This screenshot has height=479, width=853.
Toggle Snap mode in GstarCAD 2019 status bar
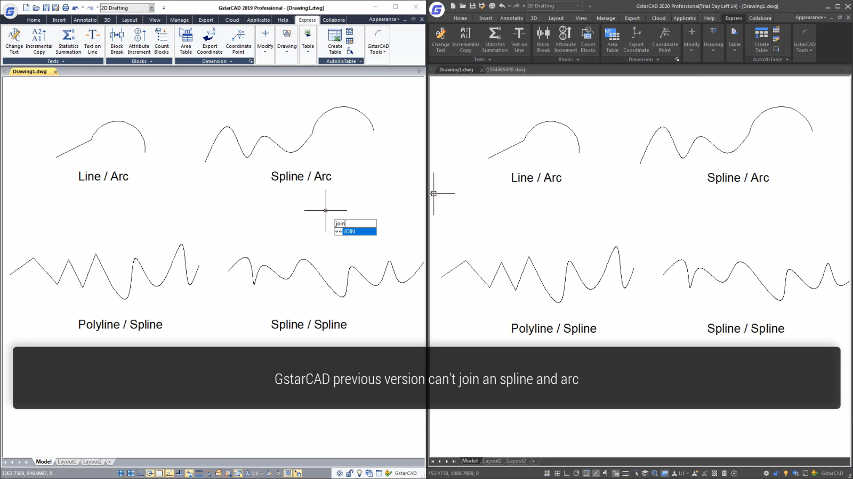point(120,473)
